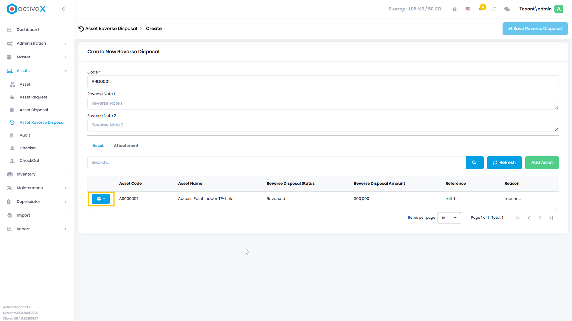
Task: Open the gear actions dropdown for AS000007
Action: coord(101,199)
